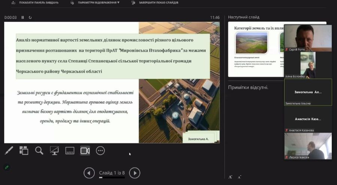Click the elapsed timer 0:00:03
Image resolution: width=337 pixels, height=185 pixels.
pyautogui.click(x=10, y=17)
